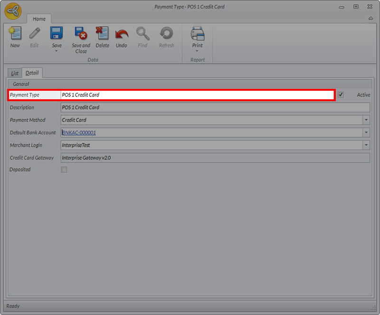
Task: Check the Deposited checkbox
Action: 64,170
